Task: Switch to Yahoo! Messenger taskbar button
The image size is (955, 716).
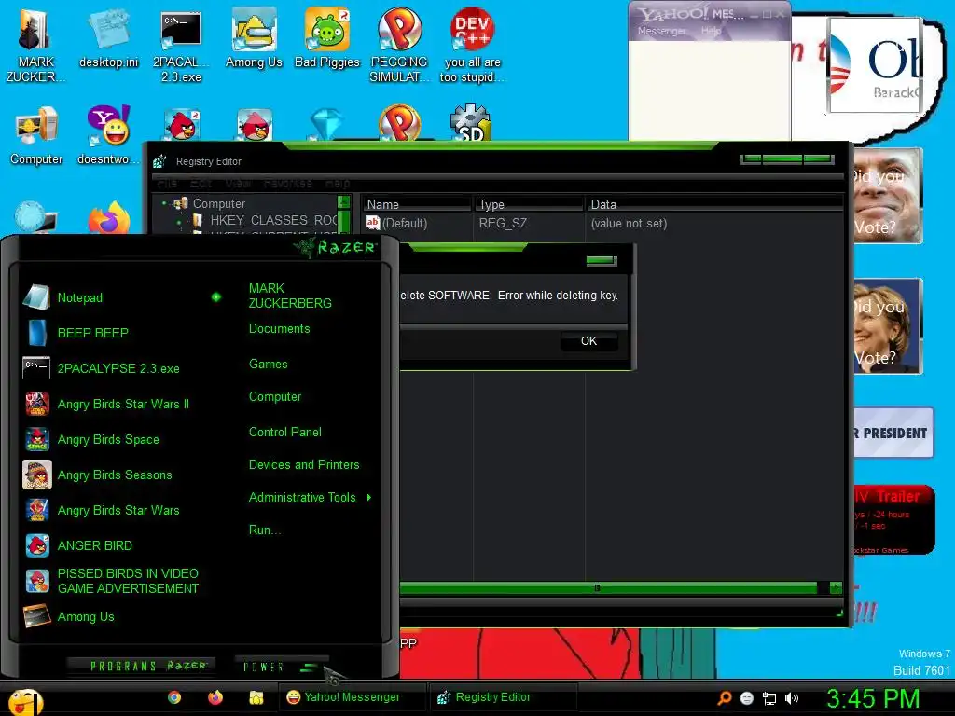Action: 352,697
